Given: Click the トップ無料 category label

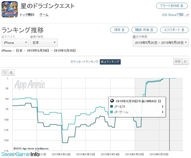Looking at the screenshot, I should coord(27,15).
